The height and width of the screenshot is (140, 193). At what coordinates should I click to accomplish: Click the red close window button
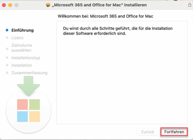coord(4,5)
